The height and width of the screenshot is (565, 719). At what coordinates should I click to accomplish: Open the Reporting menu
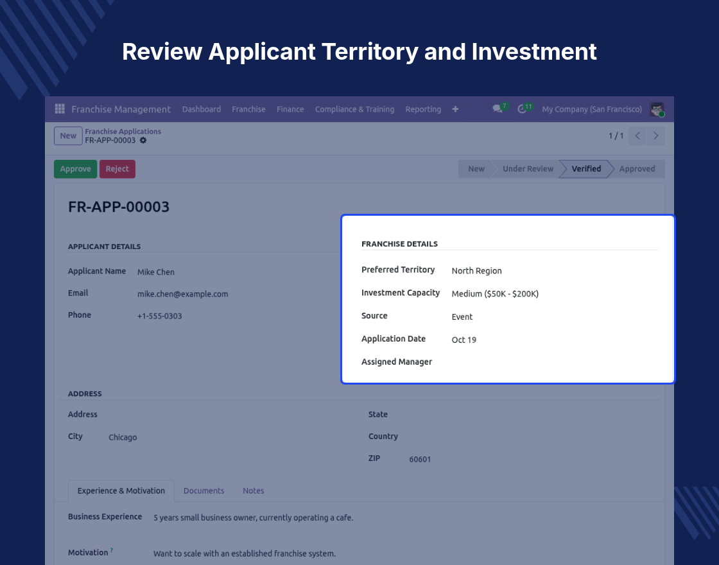423,109
